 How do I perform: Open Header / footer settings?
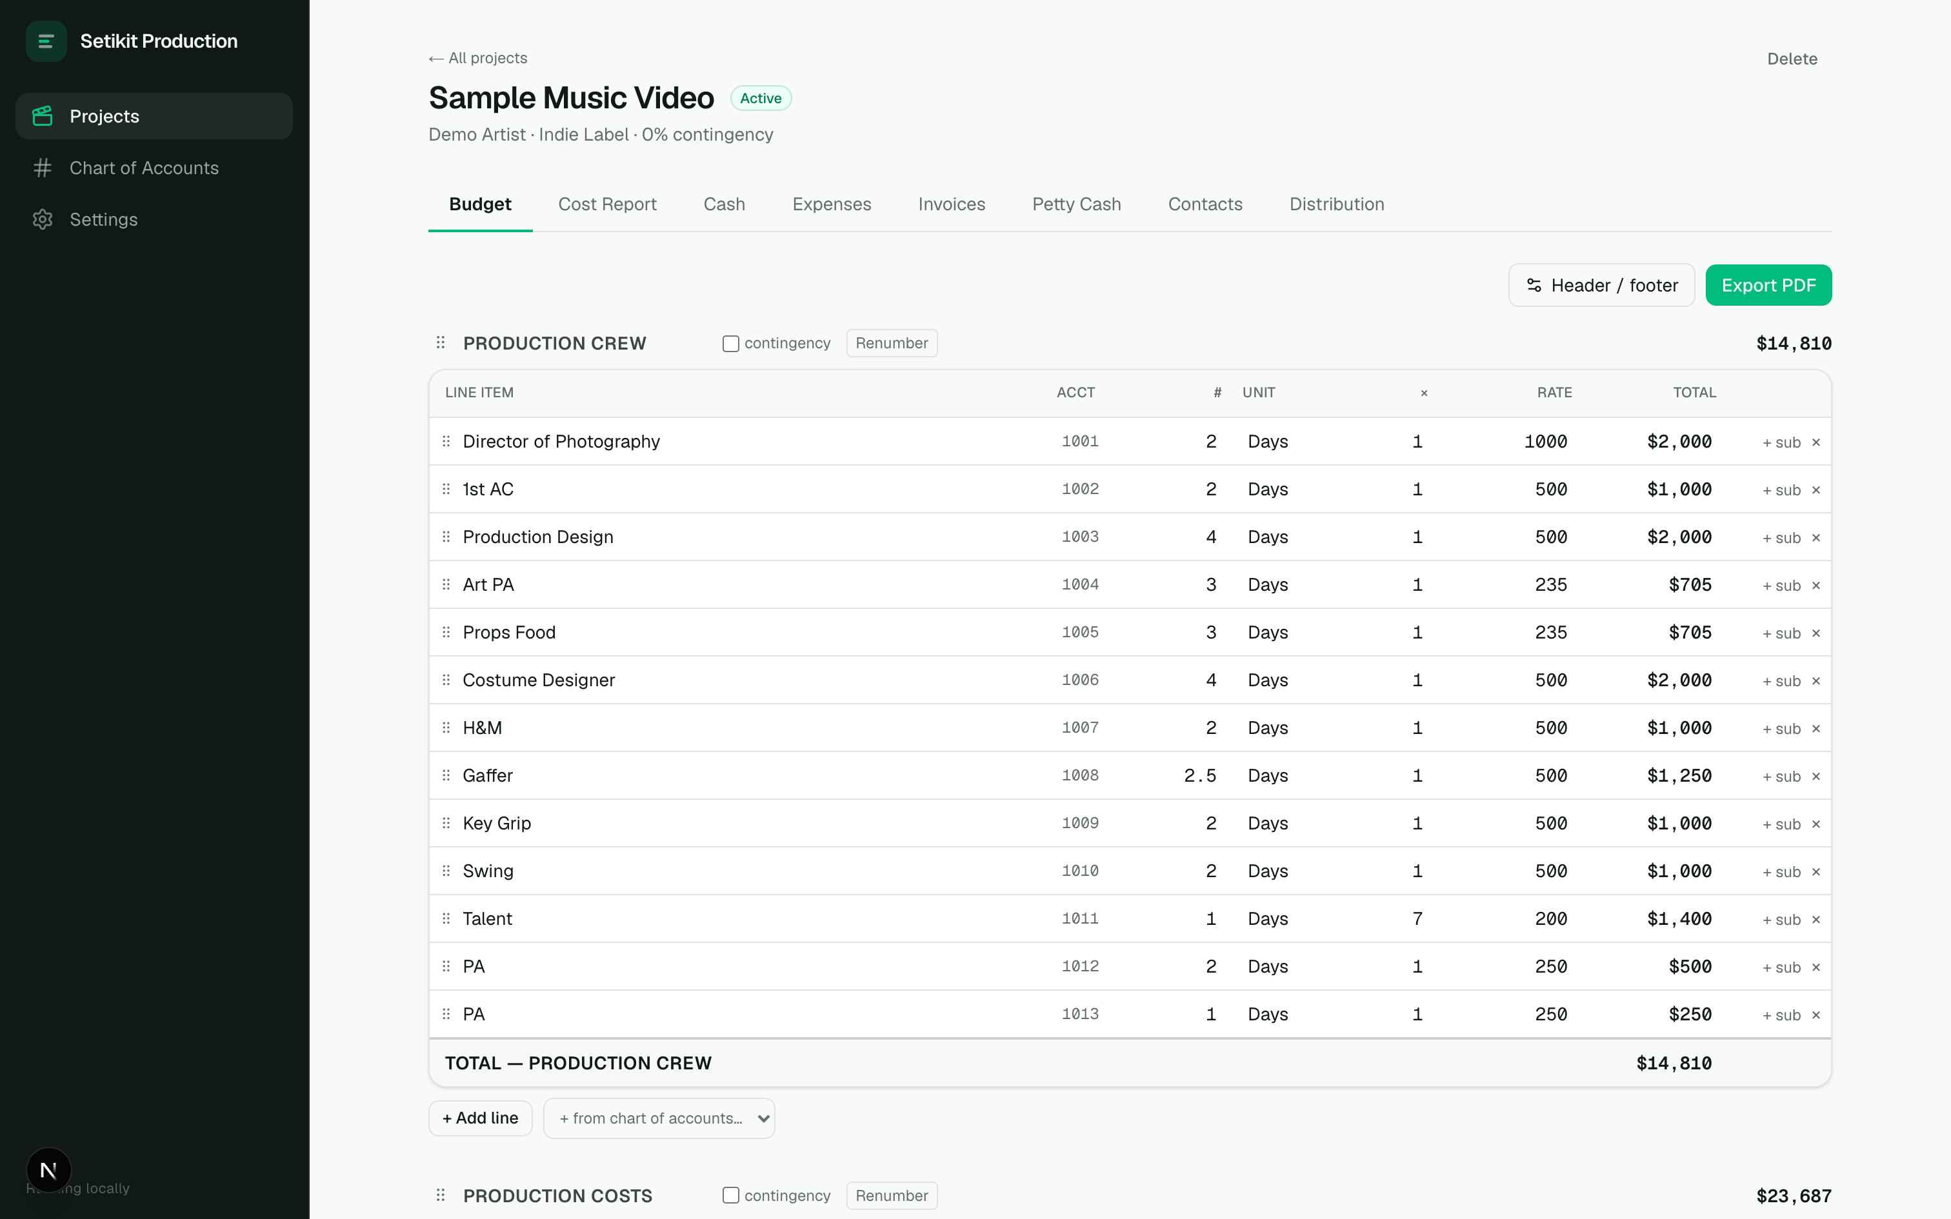click(1601, 285)
